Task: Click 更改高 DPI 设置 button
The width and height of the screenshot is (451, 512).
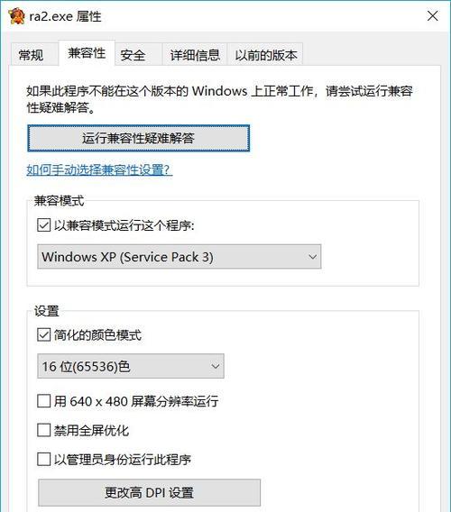Action: coord(150,492)
